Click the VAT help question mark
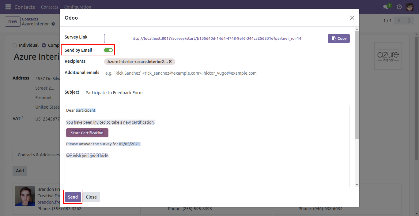 point(22,117)
